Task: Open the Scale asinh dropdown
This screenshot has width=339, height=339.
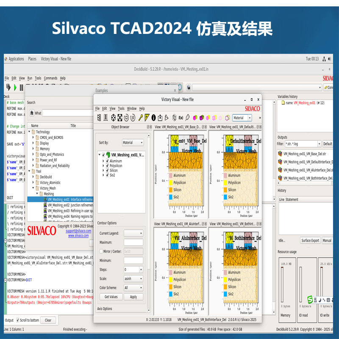Action: tap(133, 278)
